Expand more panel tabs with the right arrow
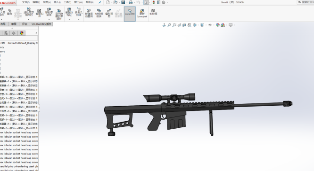 coord(36,33)
